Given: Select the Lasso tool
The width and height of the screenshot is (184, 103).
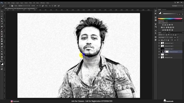Looking at the screenshot, I should coord(2,16).
